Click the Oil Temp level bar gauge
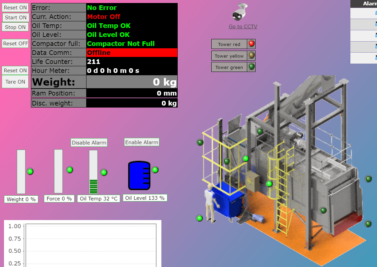Image resolution: width=377 pixels, height=267 pixels. tap(93, 171)
